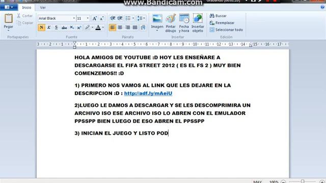Open the line spacing dropdown
326x183 pixels.
141,18
